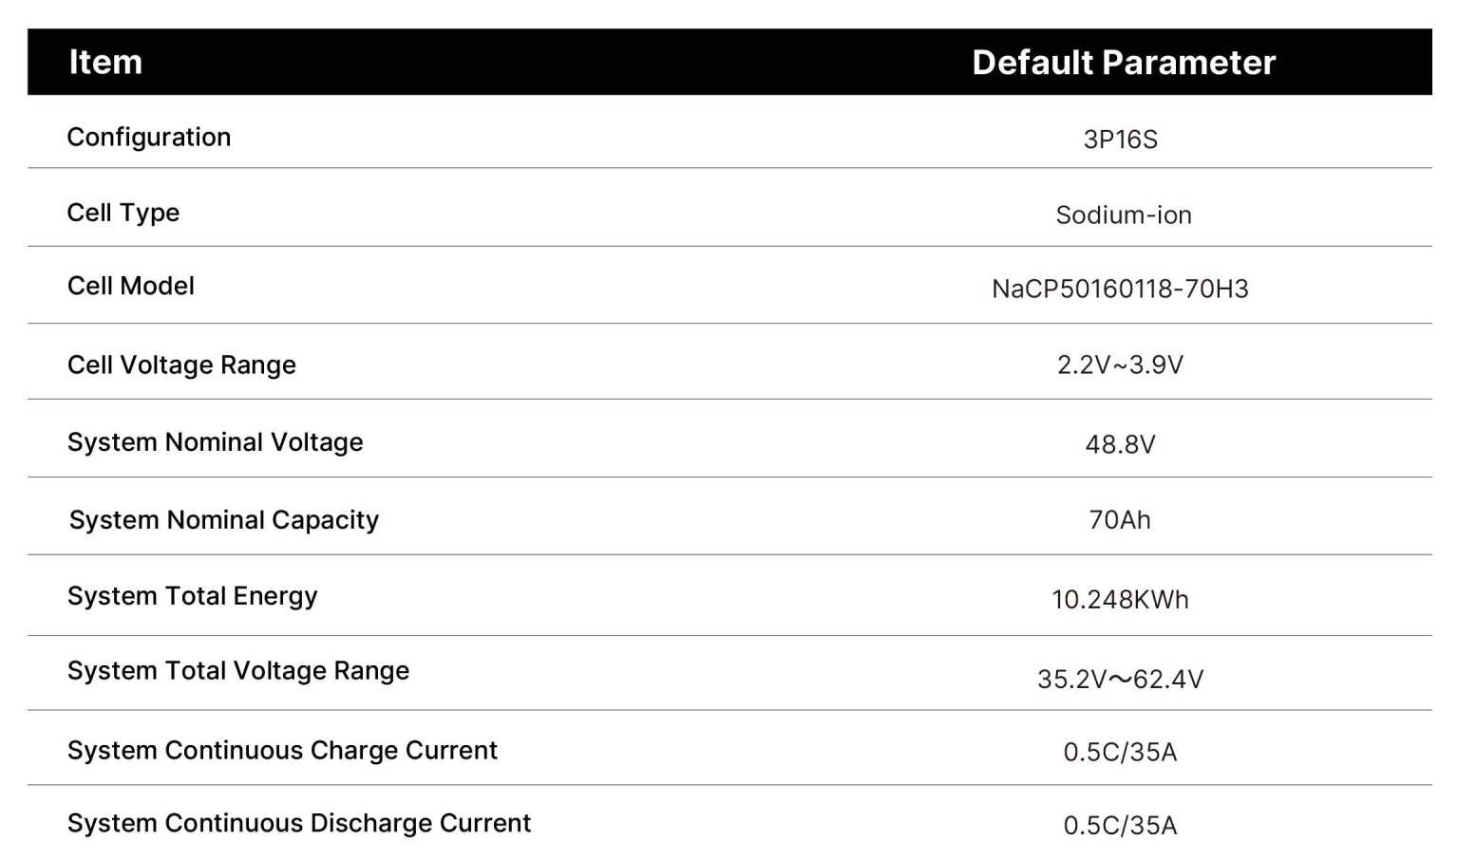Click the Default Parameter column header

[1124, 63]
